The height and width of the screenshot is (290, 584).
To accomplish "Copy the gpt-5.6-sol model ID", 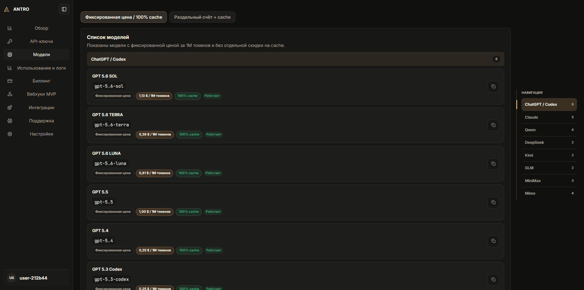I will point(493,86).
